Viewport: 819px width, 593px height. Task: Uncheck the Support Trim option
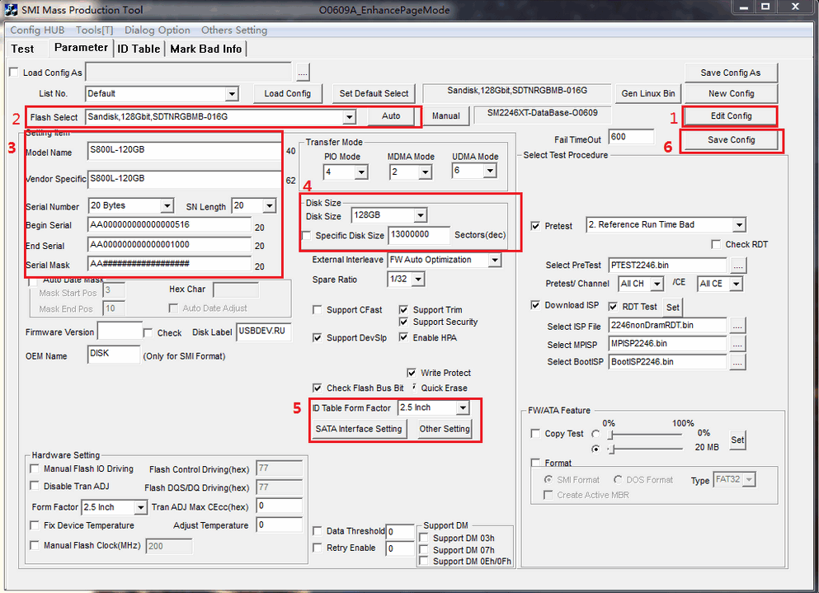405,310
